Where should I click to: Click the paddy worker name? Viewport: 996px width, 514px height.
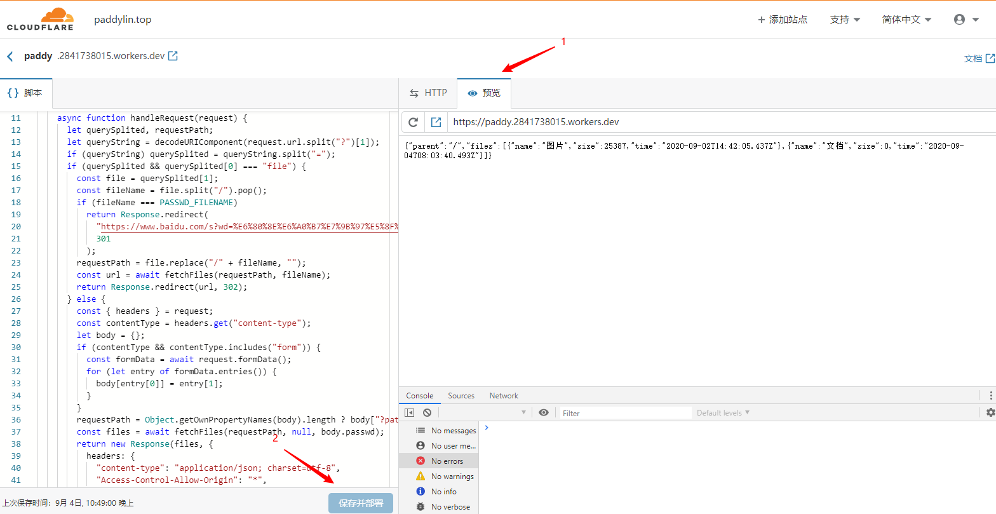[38, 57]
